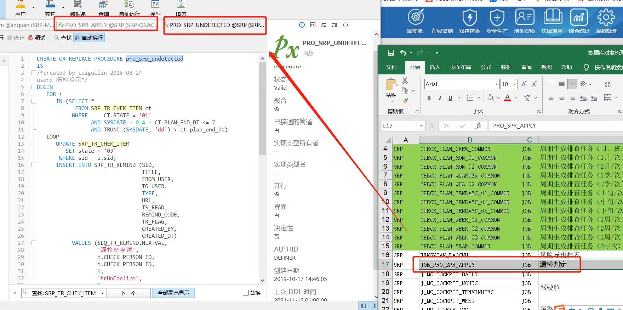Open the Excel 插入 (Insert) tab
Screen dimensions: 623x310
point(435,67)
